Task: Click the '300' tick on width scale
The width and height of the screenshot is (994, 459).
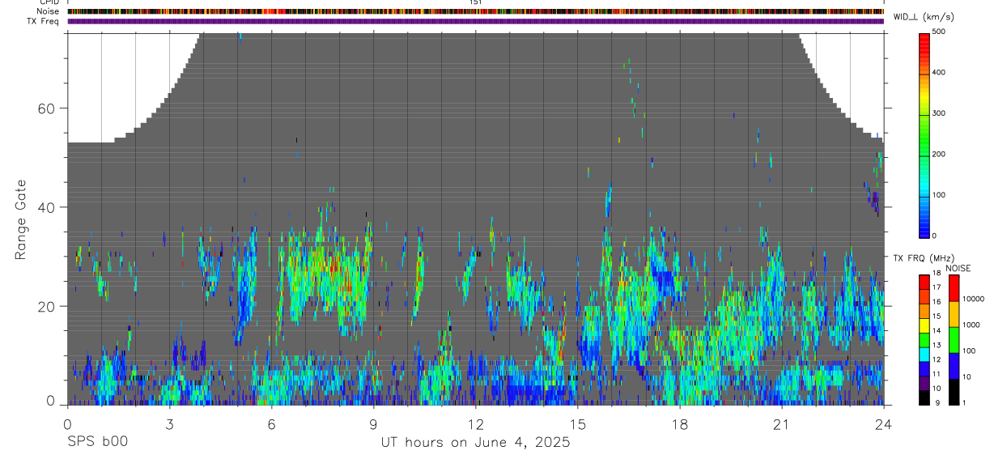Action: click(x=940, y=113)
